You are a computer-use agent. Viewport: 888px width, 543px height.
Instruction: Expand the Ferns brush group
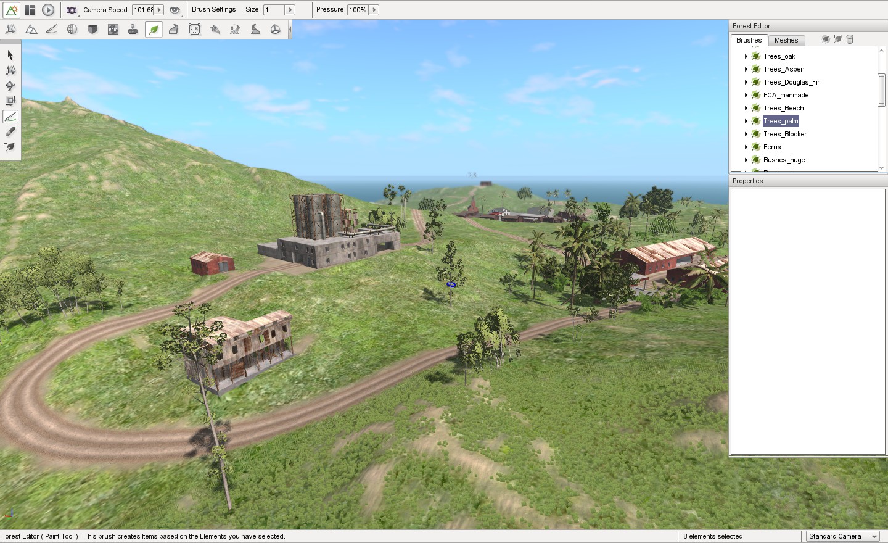click(746, 147)
